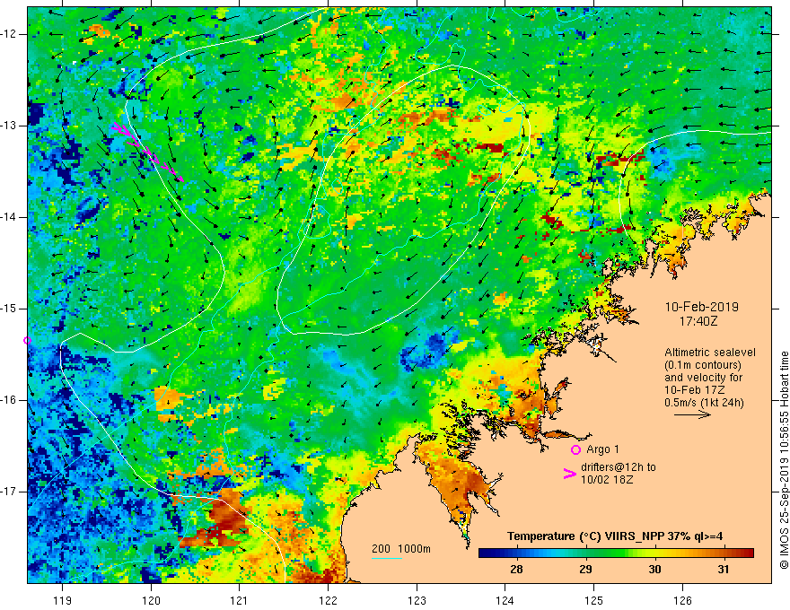
Task: Click the IMOS copyright timestamp text
Action: point(784,460)
